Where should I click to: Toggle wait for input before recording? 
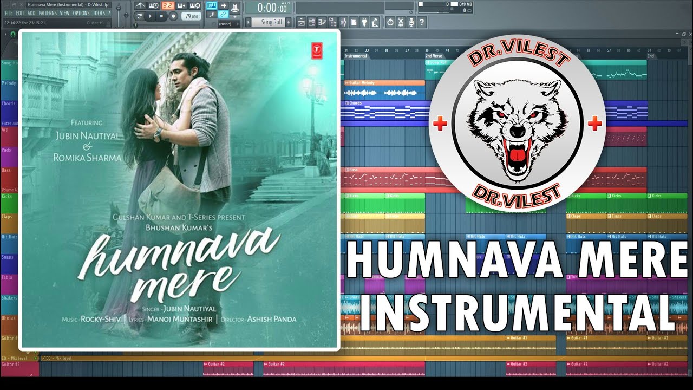154,5
